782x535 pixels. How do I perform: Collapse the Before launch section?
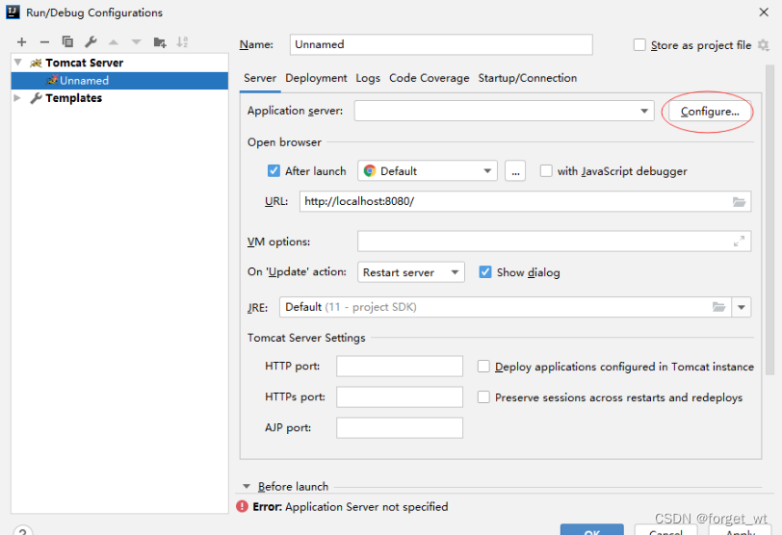pyautogui.click(x=247, y=486)
